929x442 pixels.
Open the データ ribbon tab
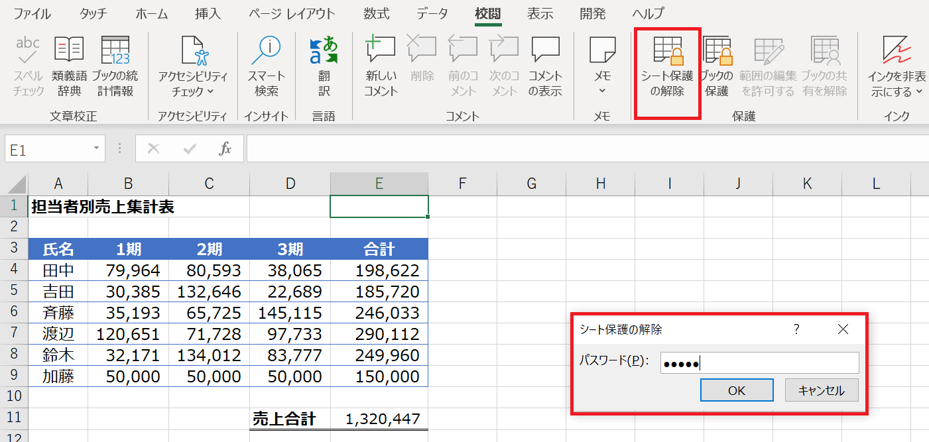(432, 14)
